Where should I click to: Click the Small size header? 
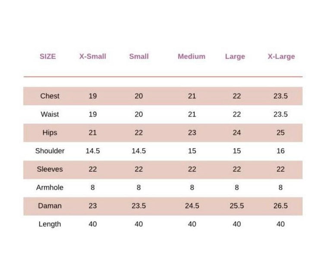(139, 56)
